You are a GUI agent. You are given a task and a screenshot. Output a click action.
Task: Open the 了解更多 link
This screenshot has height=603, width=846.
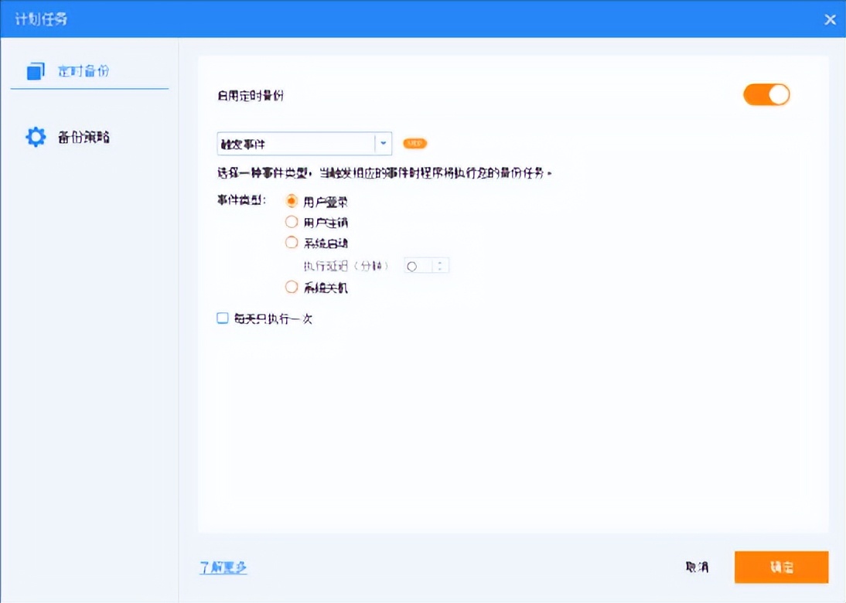[x=222, y=567]
